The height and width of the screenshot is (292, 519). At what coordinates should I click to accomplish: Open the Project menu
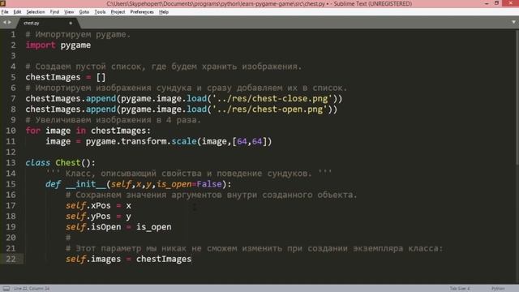(x=118, y=12)
